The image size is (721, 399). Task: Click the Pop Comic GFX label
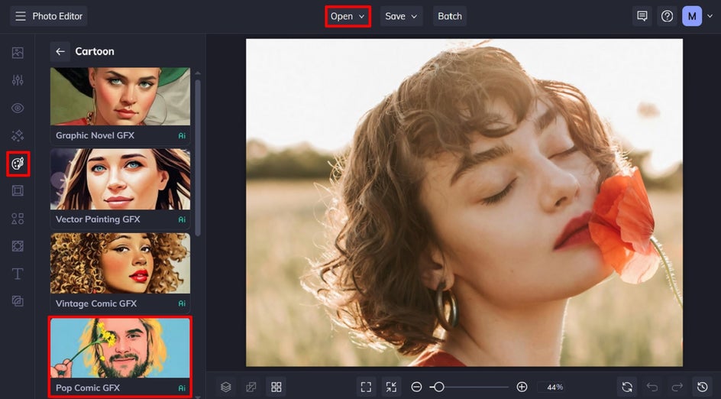point(88,388)
